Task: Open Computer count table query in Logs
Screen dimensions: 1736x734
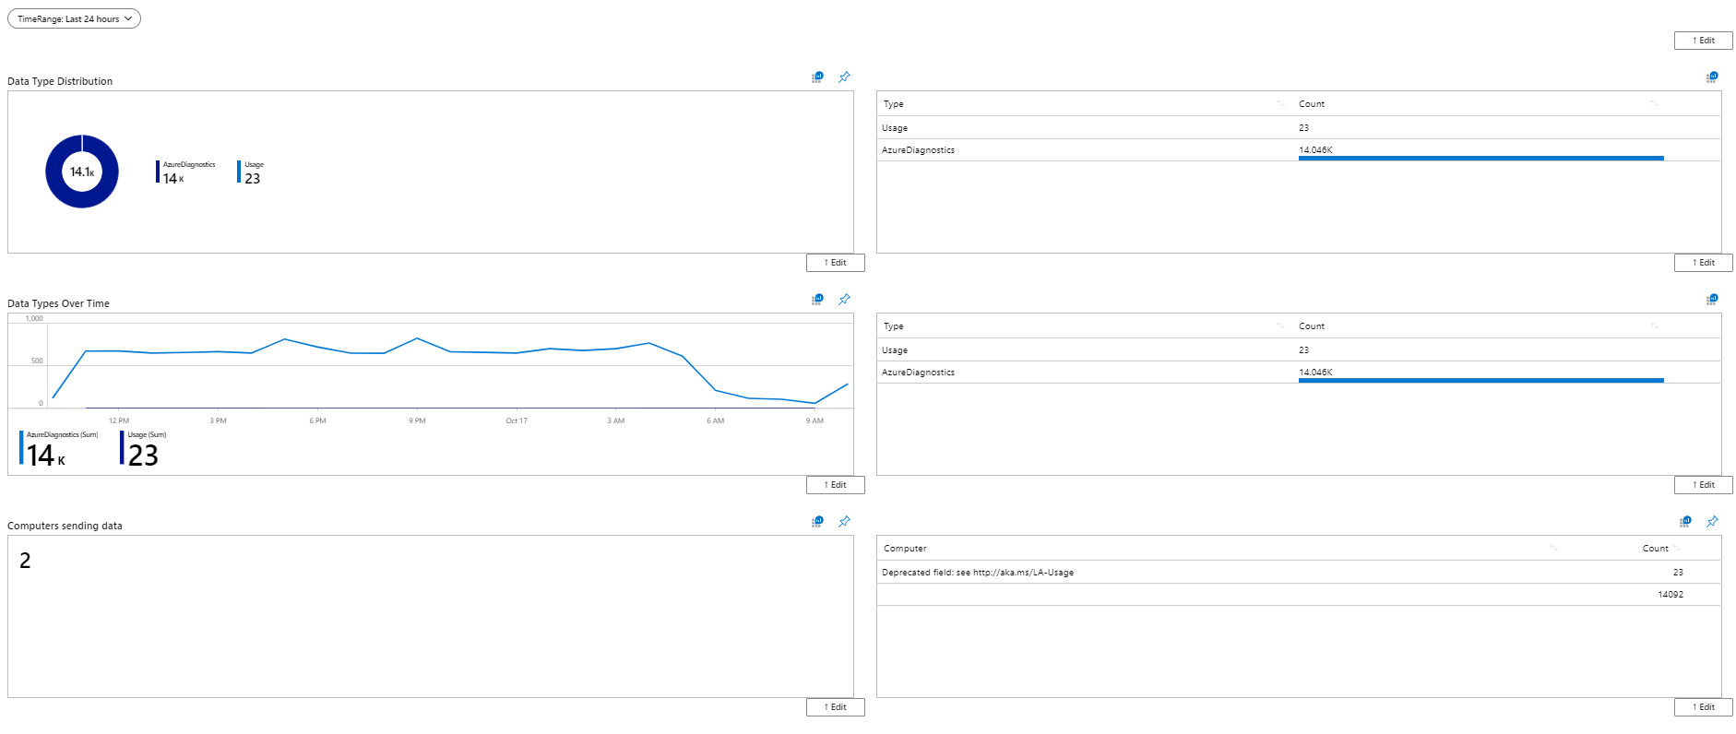Action: point(1685,522)
